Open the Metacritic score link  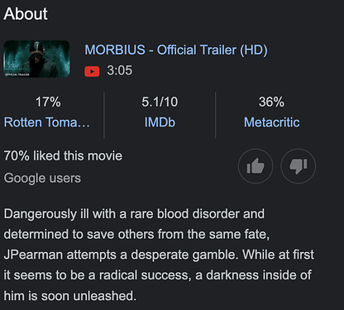(271, 122)
